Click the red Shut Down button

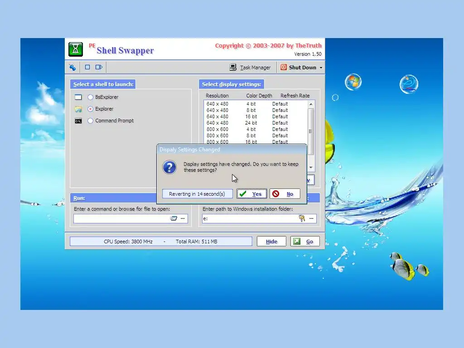[298, 68]
